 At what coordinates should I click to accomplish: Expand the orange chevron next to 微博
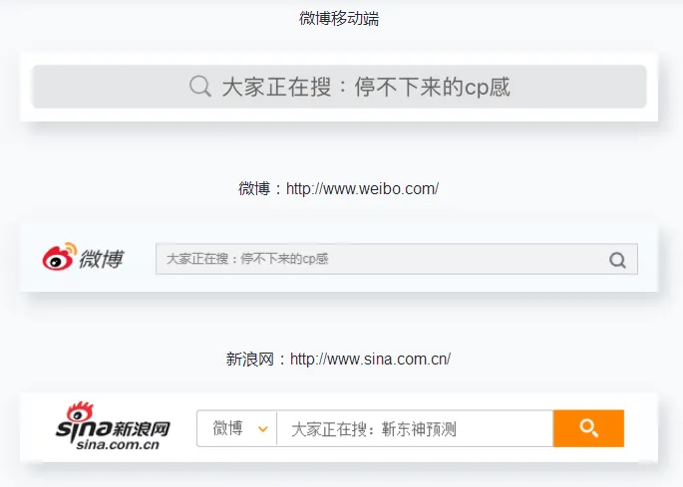coord(262,429)
